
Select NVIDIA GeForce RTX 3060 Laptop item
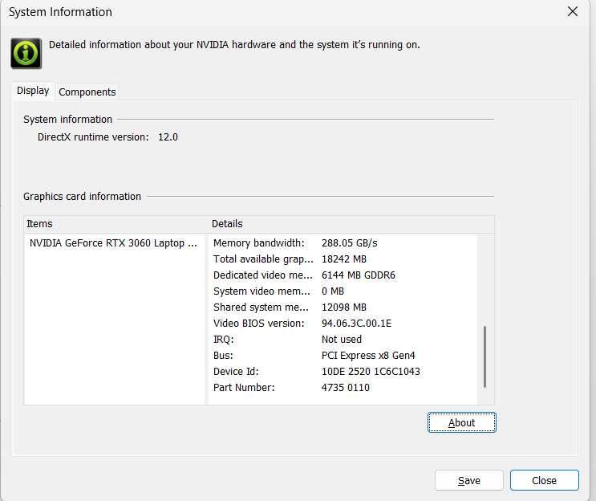113,242
